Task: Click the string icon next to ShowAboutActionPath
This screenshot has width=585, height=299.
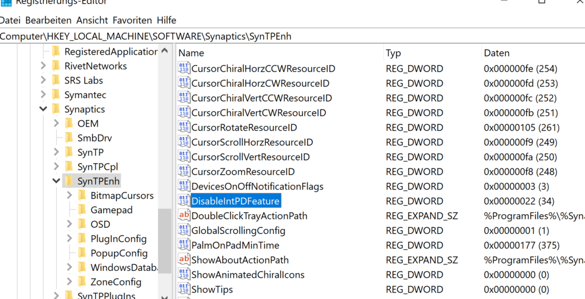Action: [x=184, y=260]
